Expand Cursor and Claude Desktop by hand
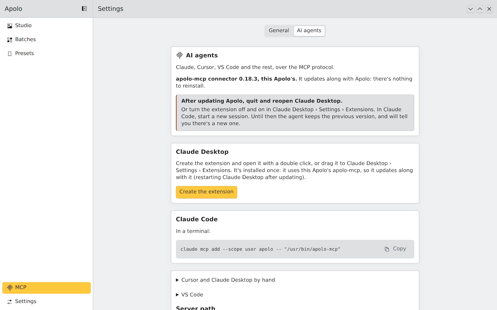Screen dimensions: 497x310 point(226,280)
